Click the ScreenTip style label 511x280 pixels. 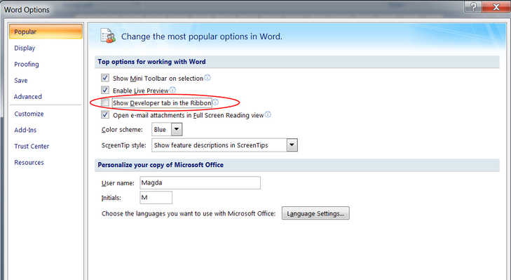coord(124,145)
